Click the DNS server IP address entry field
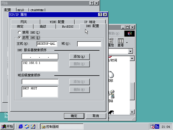The width and height of the screenshot is (173, 130). 40,57
